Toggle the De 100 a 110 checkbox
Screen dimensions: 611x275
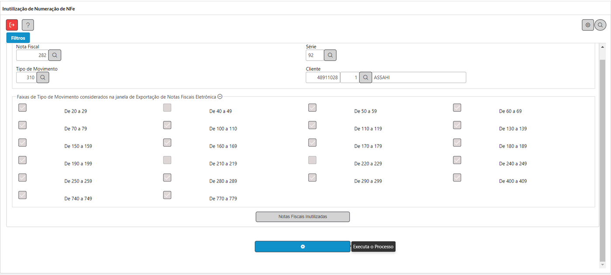click(167, 125)
